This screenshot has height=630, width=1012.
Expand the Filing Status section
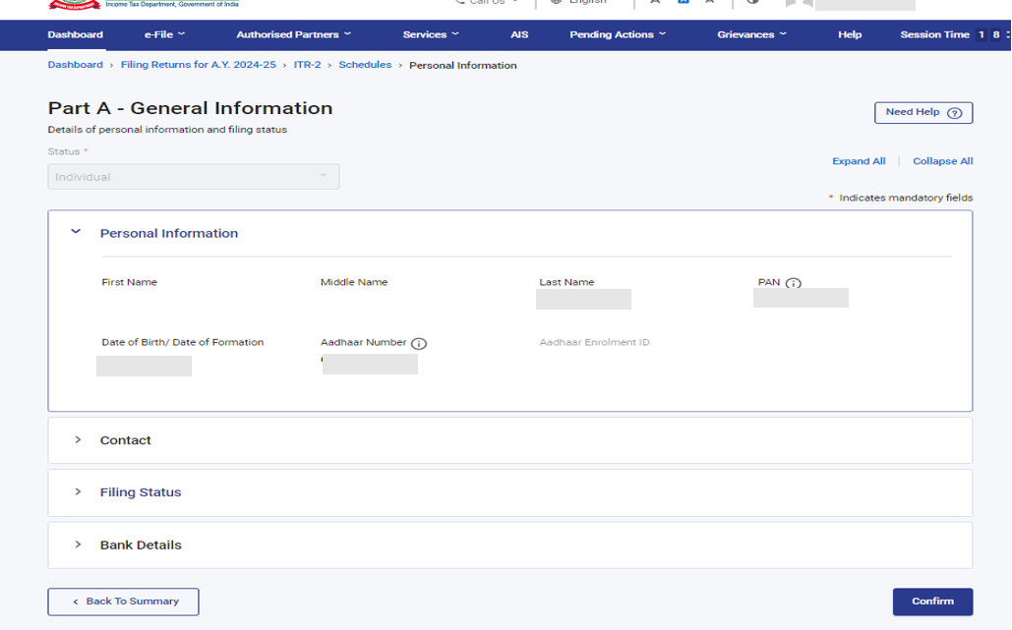point(78,492)
